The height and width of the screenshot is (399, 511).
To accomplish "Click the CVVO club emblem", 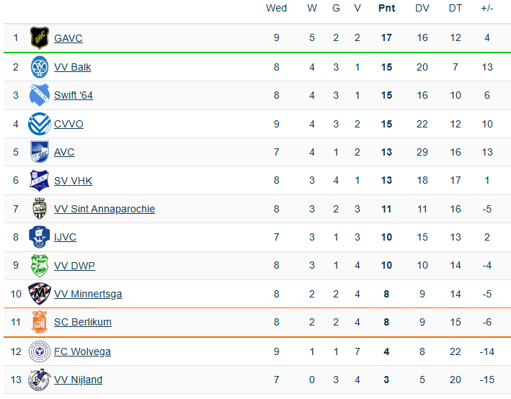I will pos(39,124).
